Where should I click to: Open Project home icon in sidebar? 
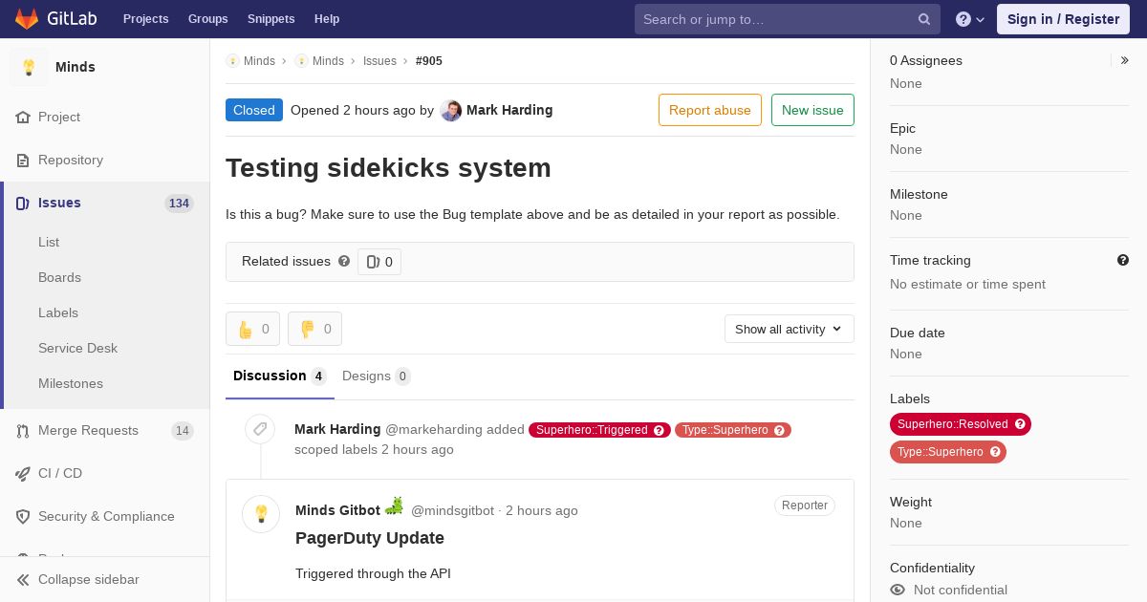pos(23,117)
